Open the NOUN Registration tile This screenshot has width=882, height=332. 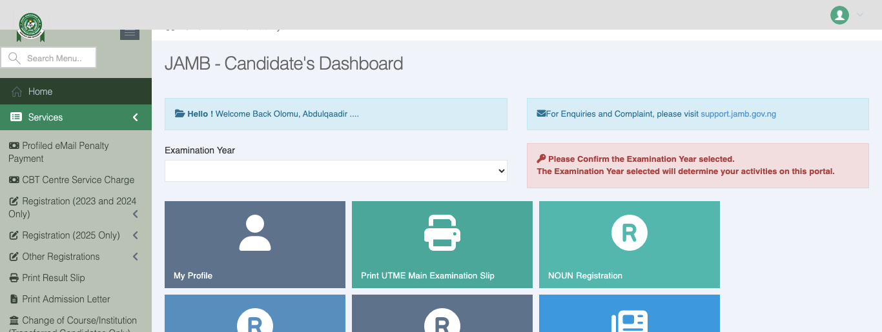click(630, 244)
